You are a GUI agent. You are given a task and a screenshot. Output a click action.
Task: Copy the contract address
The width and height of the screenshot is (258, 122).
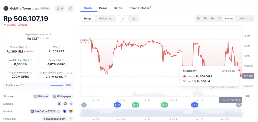58,111
